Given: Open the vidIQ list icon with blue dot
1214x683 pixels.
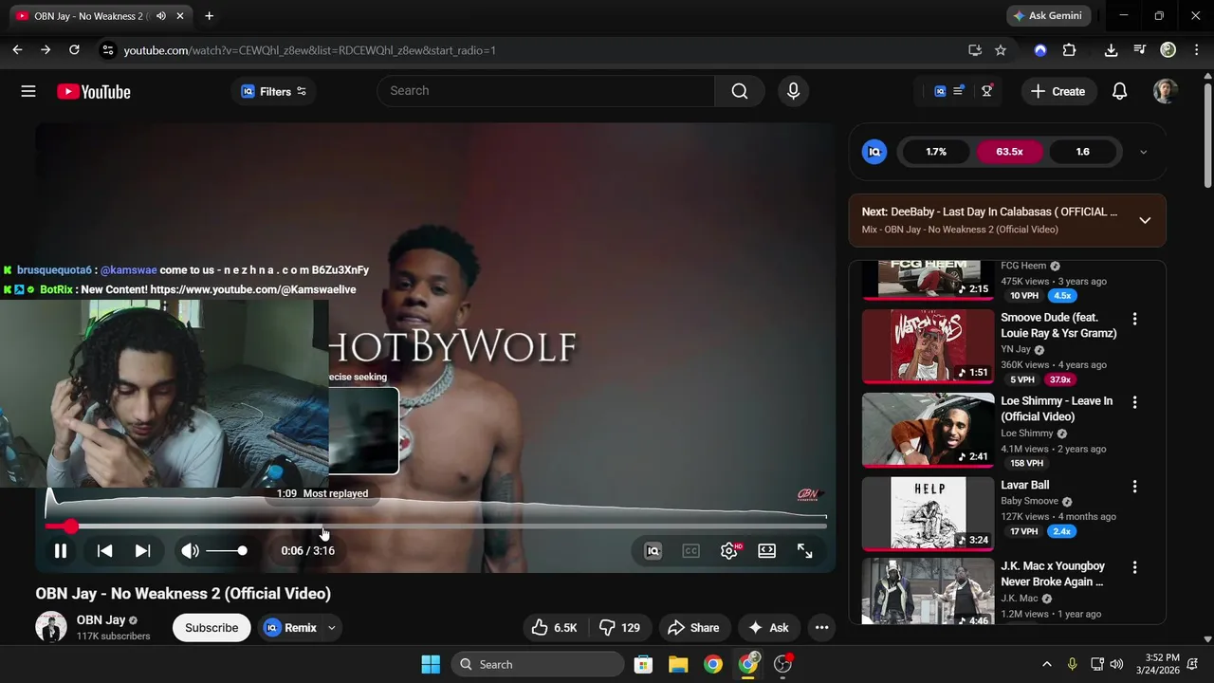Looking at the screenshot, I should [959, 91].
